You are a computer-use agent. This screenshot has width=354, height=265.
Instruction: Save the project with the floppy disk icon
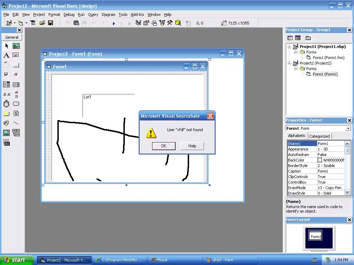(x=50, y=23)
